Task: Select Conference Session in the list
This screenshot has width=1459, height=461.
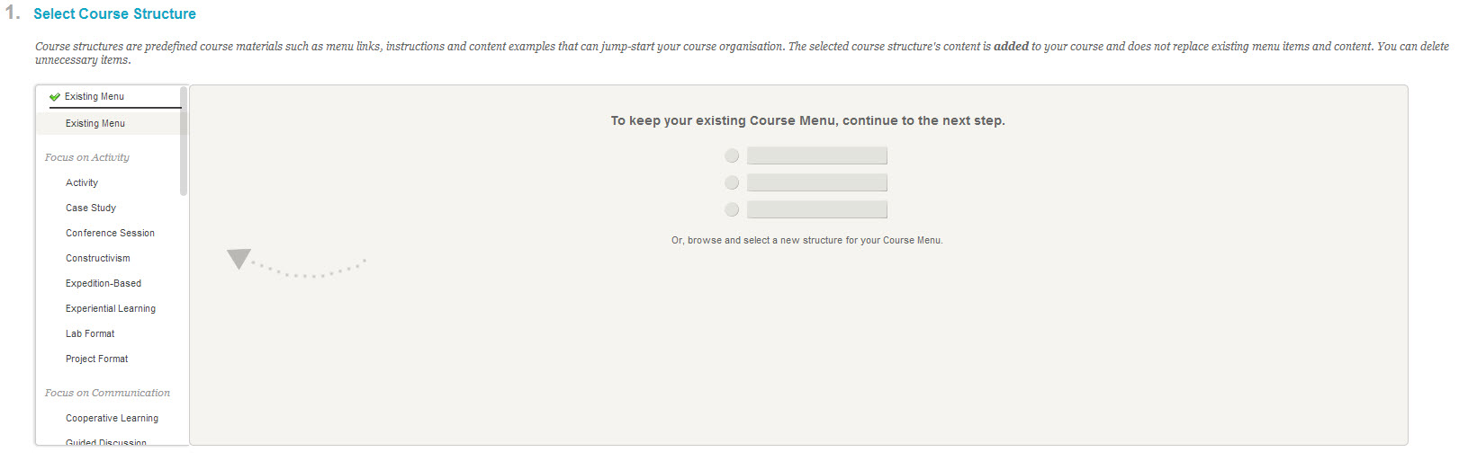Action: click(x=110, y=234)
